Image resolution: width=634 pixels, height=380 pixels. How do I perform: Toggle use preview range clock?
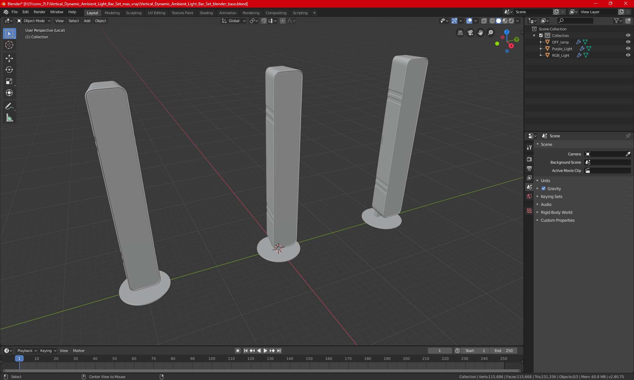[457, 351]
